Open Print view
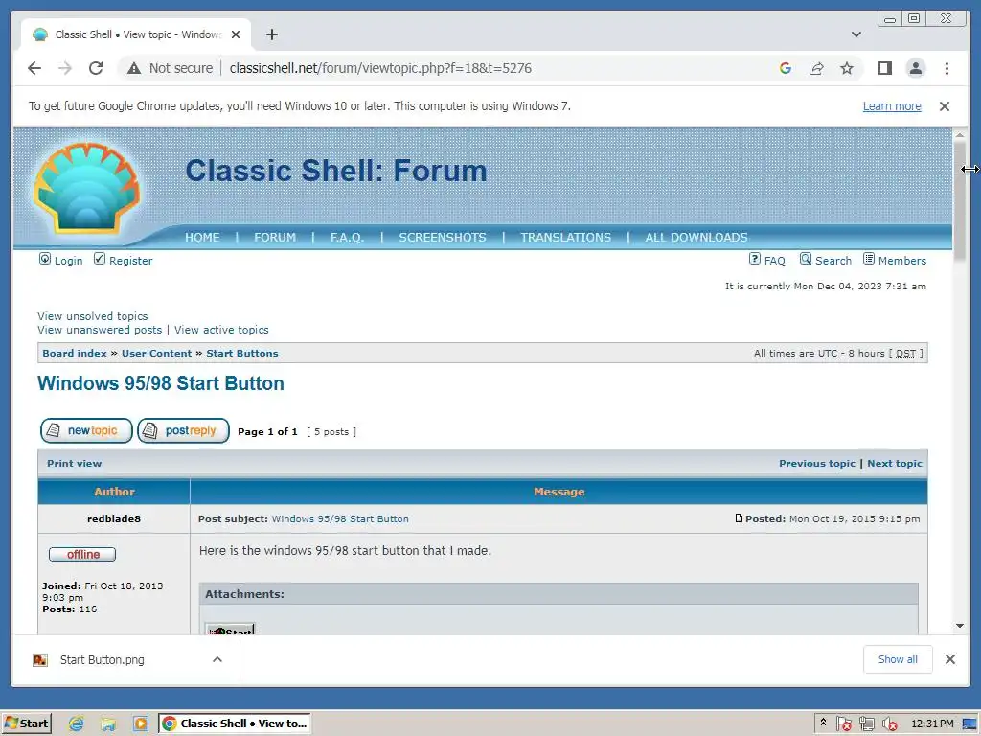This screenshot has height=736, width=981. 74,464
